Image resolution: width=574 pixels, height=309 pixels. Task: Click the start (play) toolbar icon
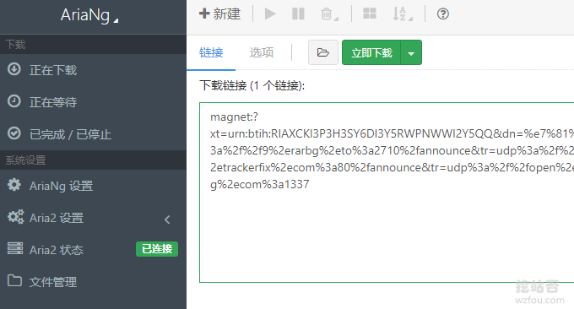[x=270, y=14]
